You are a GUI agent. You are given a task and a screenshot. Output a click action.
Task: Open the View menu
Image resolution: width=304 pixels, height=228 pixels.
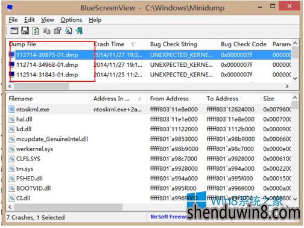pyautogui.click(x=48, y=20)
